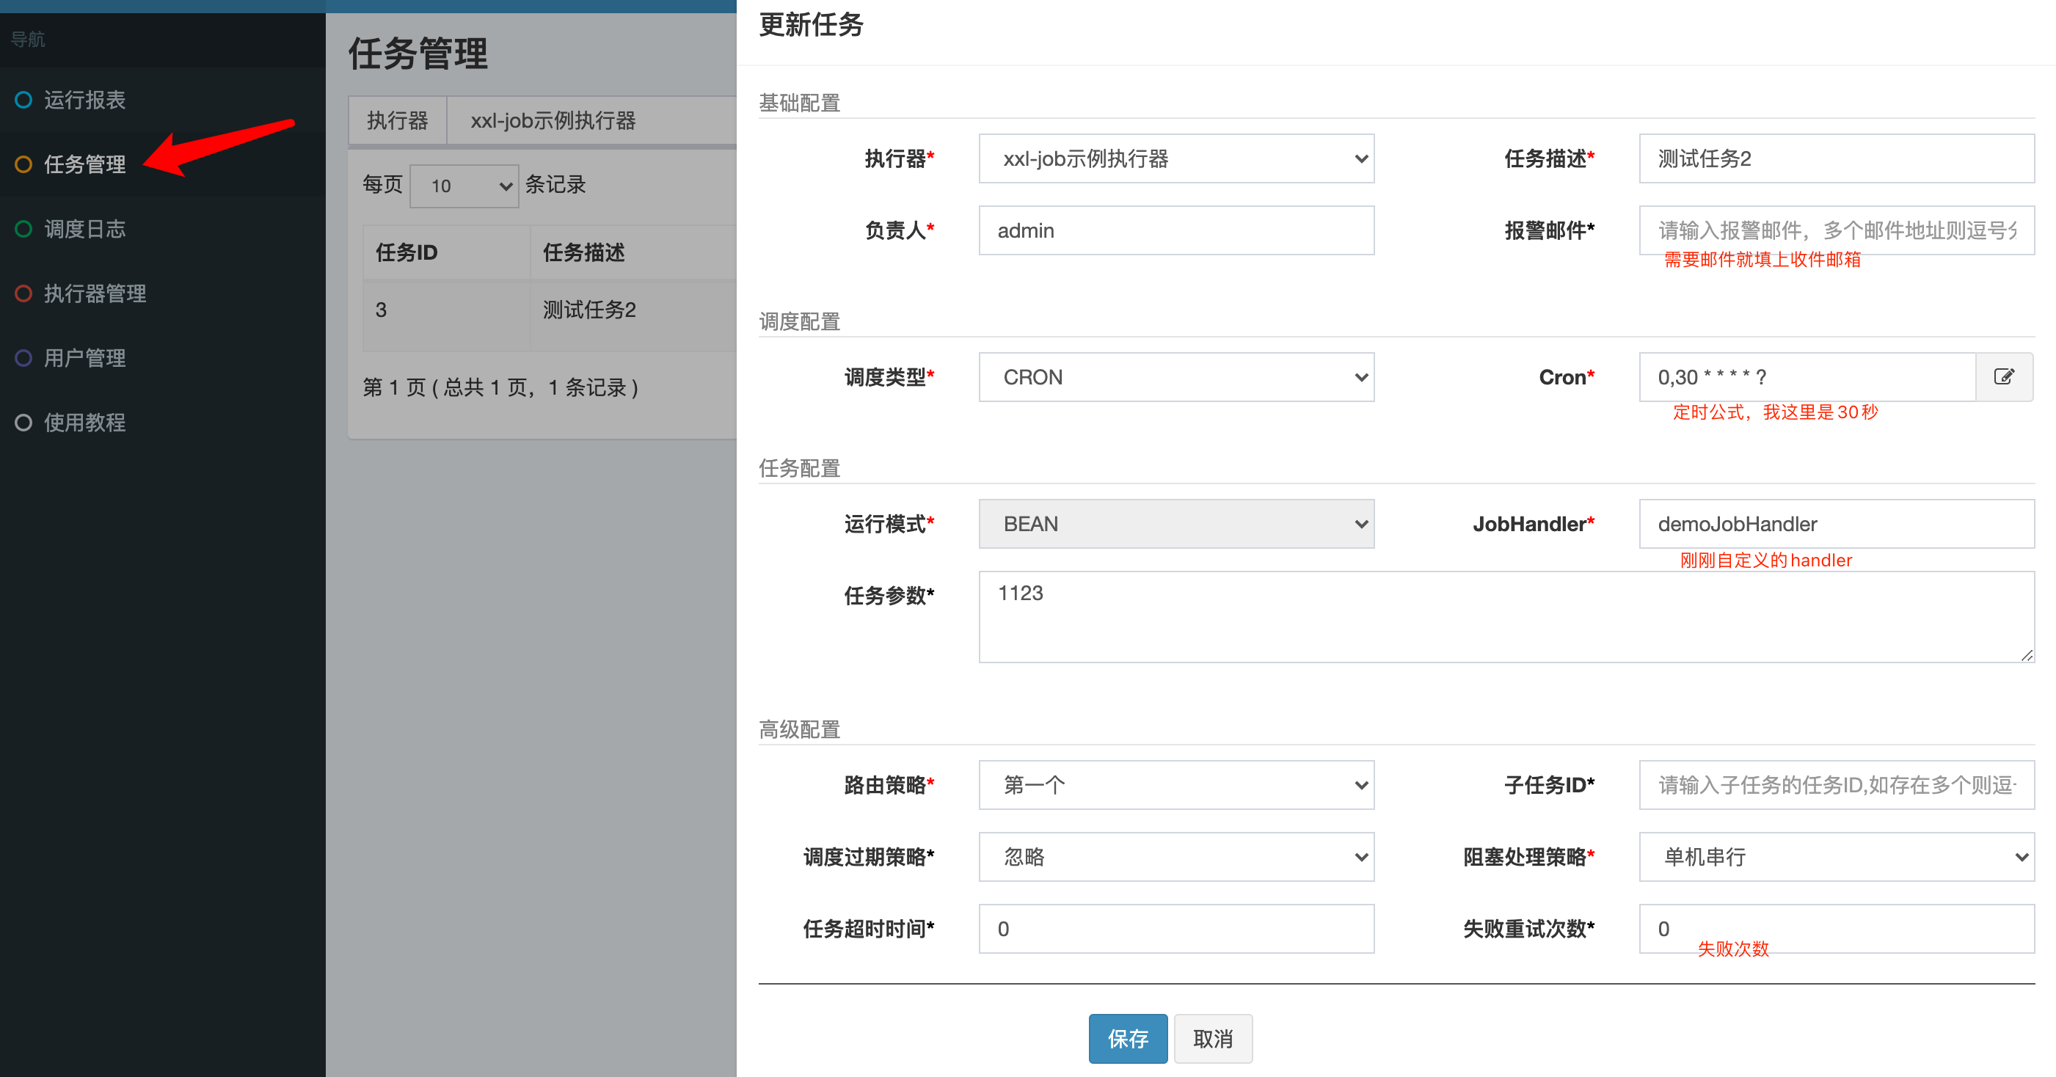Click the 负责人 input containing admin

pos(1176,230)
